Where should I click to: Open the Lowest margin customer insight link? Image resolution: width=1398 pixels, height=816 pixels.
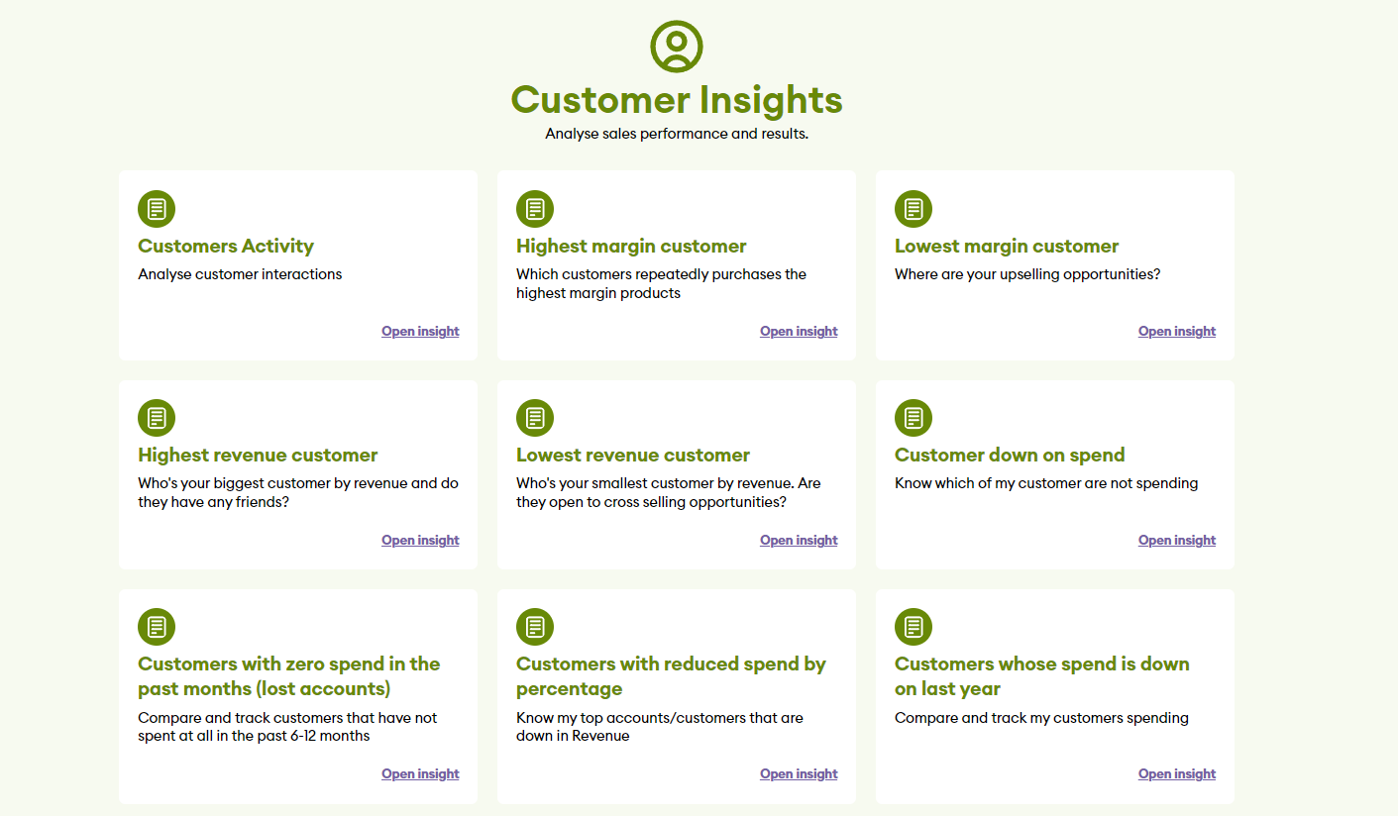click(1177, 332)
